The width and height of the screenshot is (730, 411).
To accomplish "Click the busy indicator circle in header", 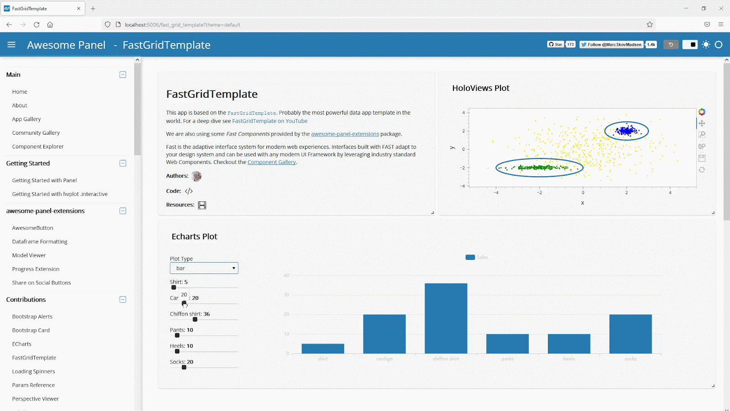I will 719,44.
